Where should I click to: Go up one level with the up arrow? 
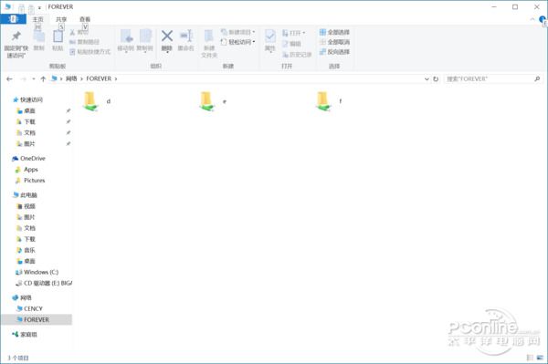pos(43,78)
